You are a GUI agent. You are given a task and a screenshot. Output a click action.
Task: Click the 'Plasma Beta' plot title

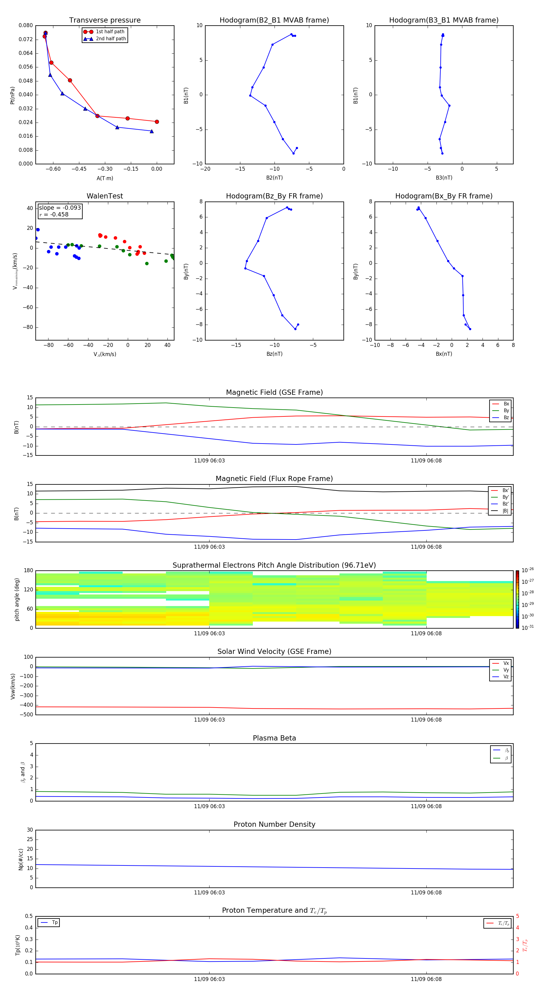274,738
